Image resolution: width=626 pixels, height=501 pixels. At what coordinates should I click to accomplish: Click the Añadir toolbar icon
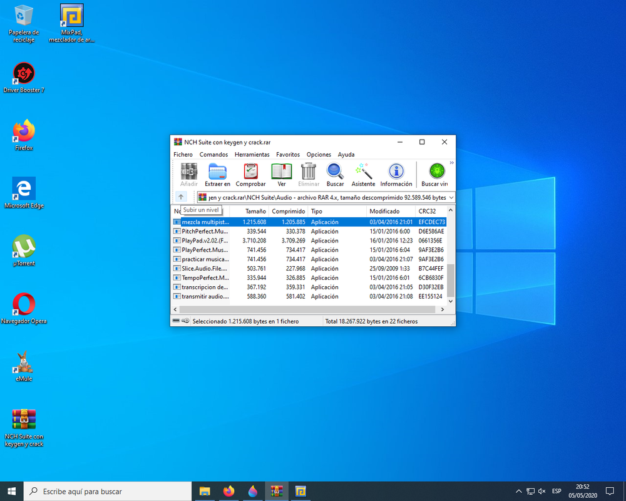[189, 175]
